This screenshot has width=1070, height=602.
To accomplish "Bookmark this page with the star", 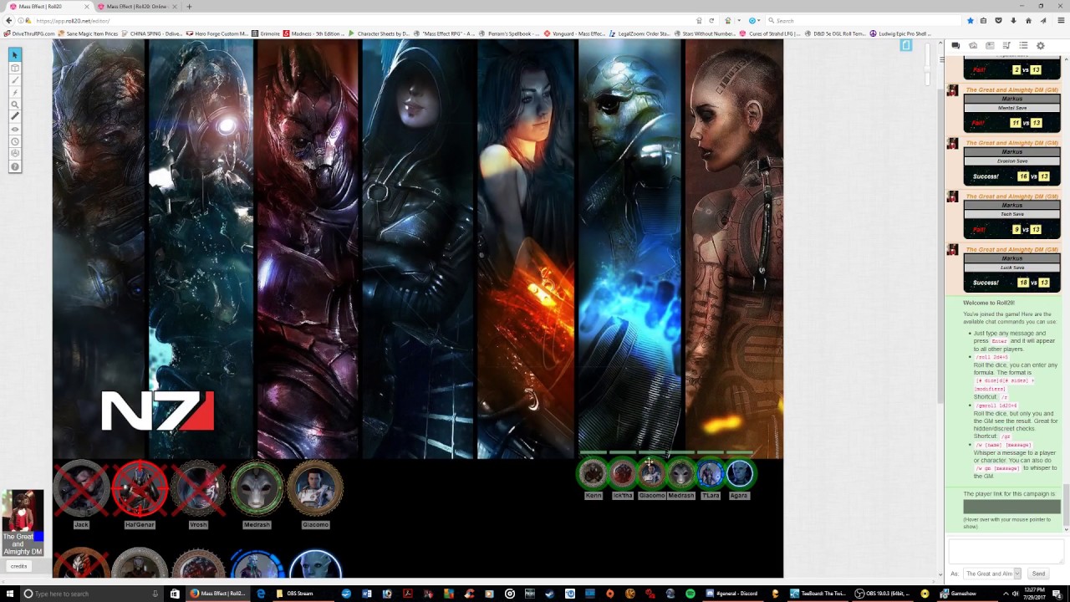I will (970, 21).
